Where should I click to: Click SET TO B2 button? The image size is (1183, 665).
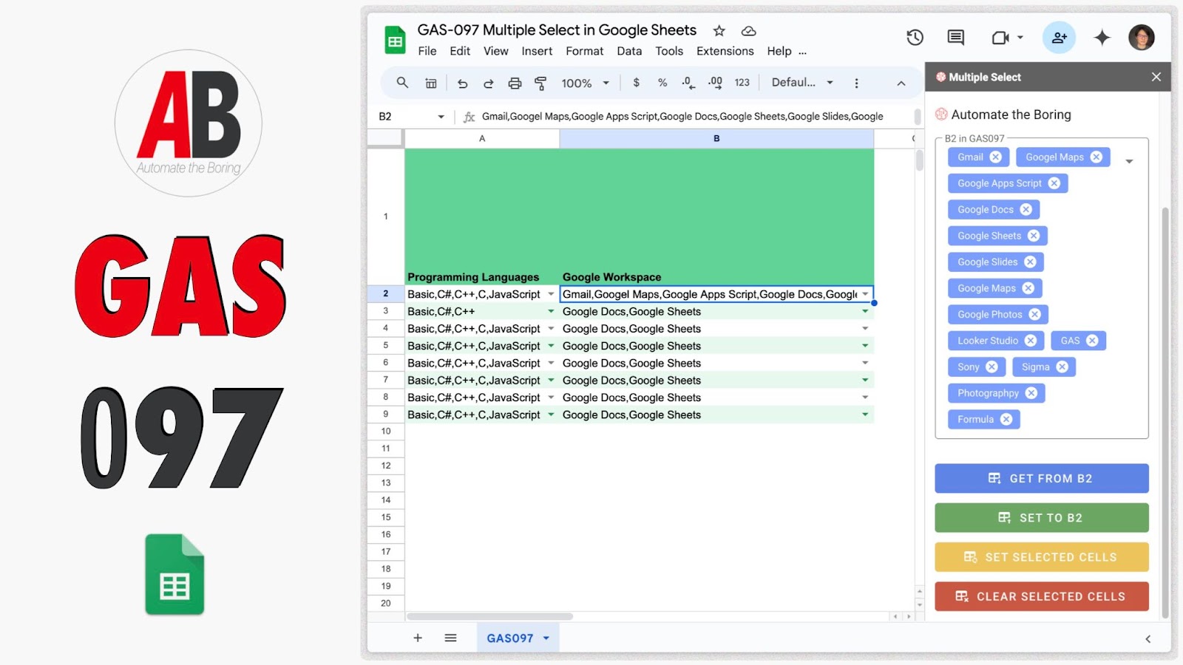coord(1042,517)
